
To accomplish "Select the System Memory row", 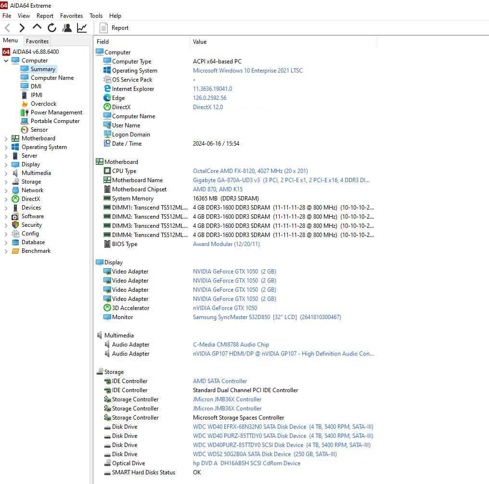I will [235, 199].
